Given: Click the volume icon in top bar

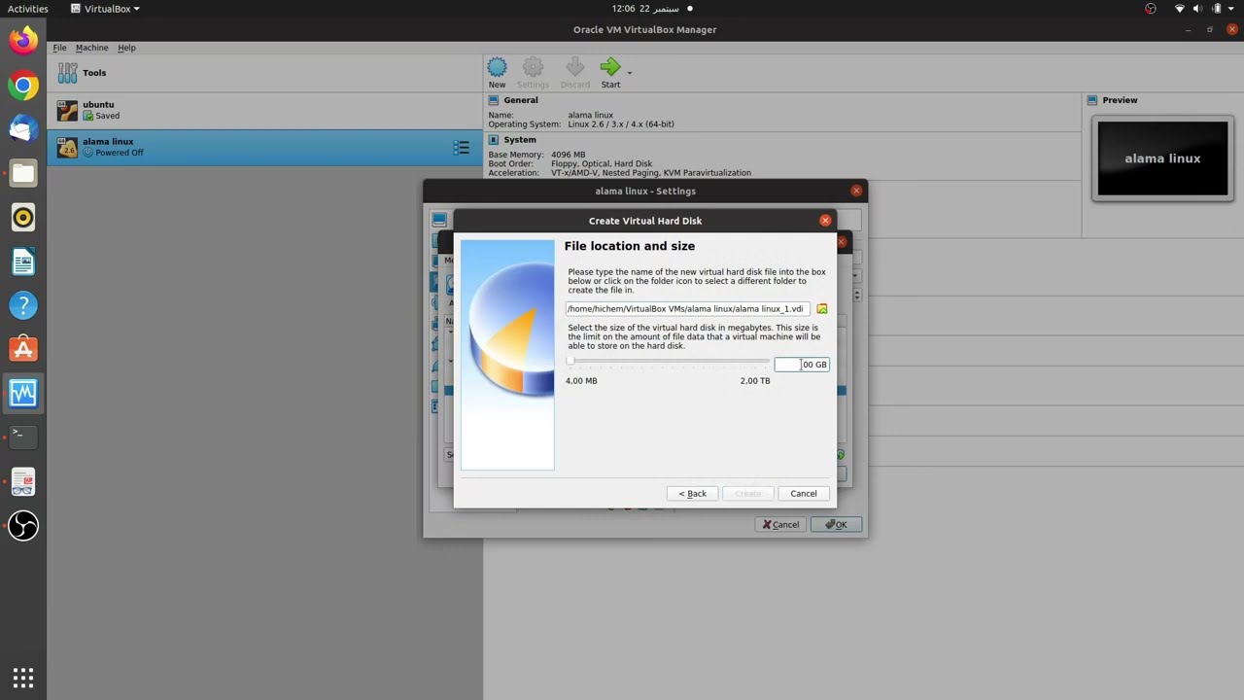Looking at the screenshot, I should 1198,9.
